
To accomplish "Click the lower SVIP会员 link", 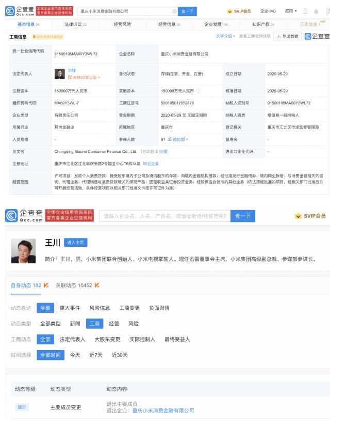I will tap(315, 216).
